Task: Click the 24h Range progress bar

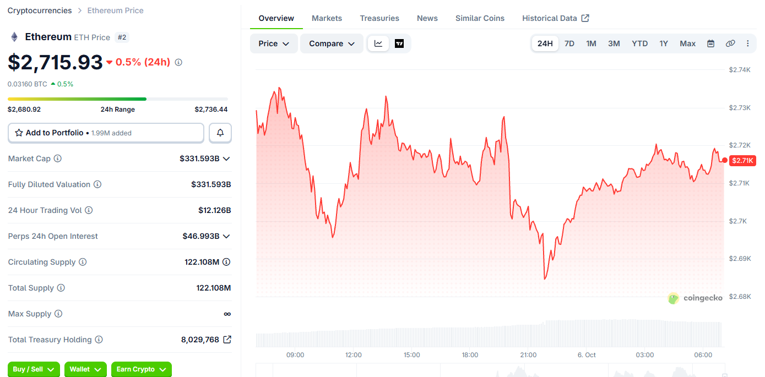Action: [x=118, y=99]
